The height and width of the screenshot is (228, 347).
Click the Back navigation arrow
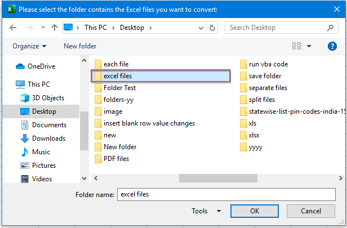pos(13,27)
